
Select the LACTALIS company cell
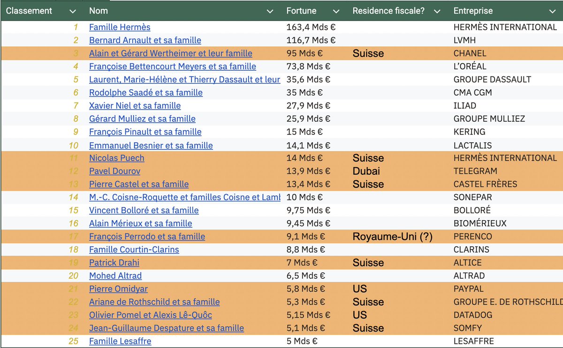pyautogui.click(x=472, y=145)
